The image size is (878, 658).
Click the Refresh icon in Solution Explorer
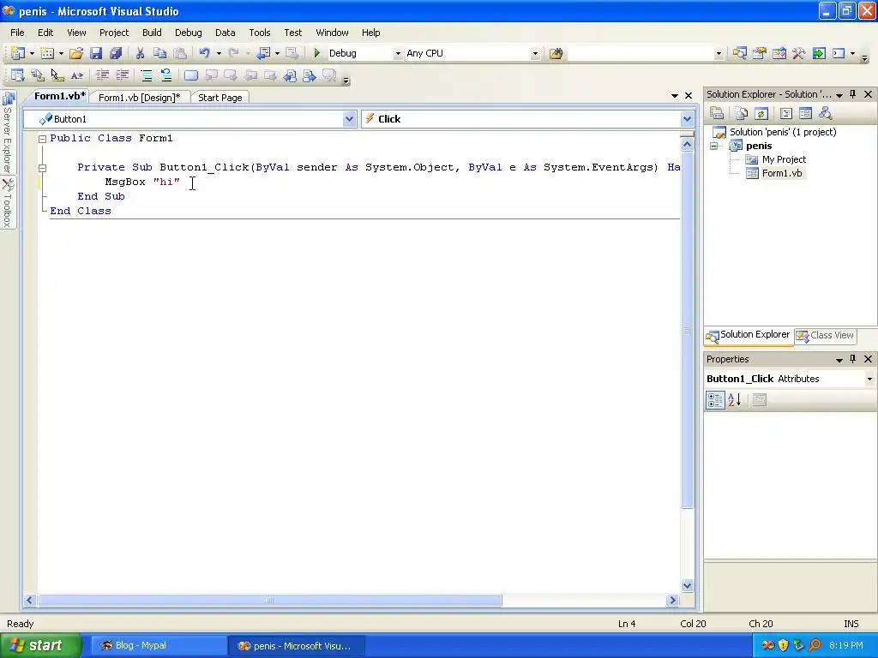tap(761, 114)
